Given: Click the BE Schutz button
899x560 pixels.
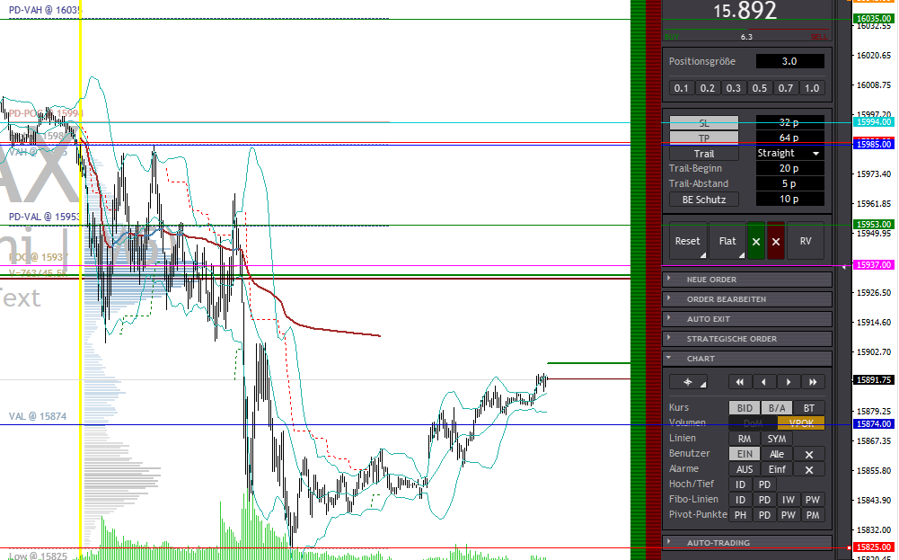Looking at the screenshot, I should click(x=703, y=199).
